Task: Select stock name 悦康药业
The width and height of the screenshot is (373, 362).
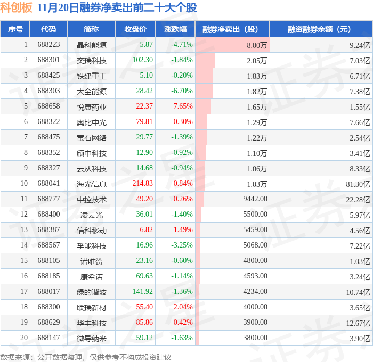Action: pyautogui.click(x=91, y=106)
